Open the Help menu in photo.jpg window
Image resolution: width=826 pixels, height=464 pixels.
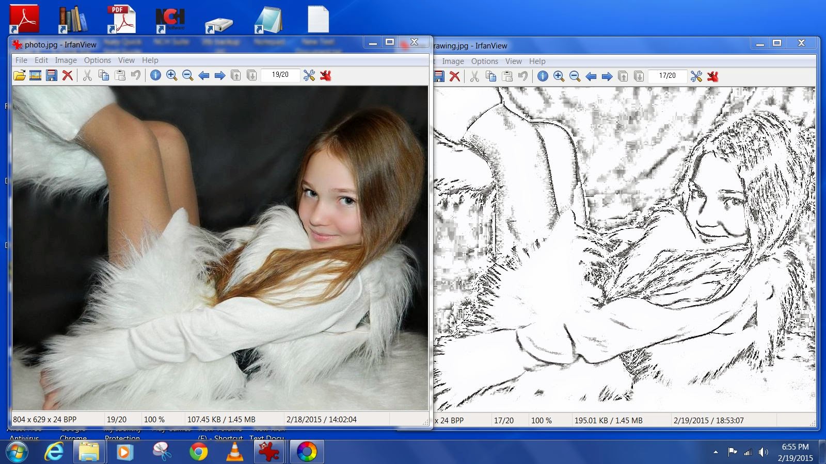point(150,60)
